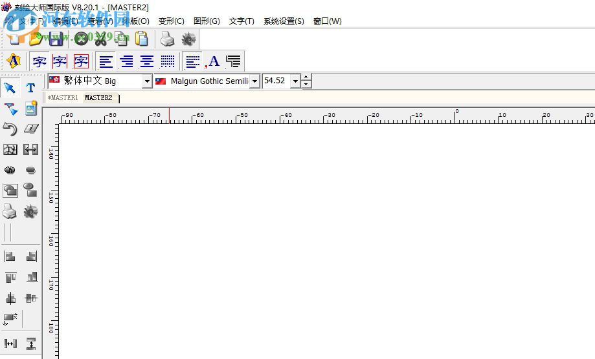
Task: Click the slanted i skew tool
Action: point(30,128)
